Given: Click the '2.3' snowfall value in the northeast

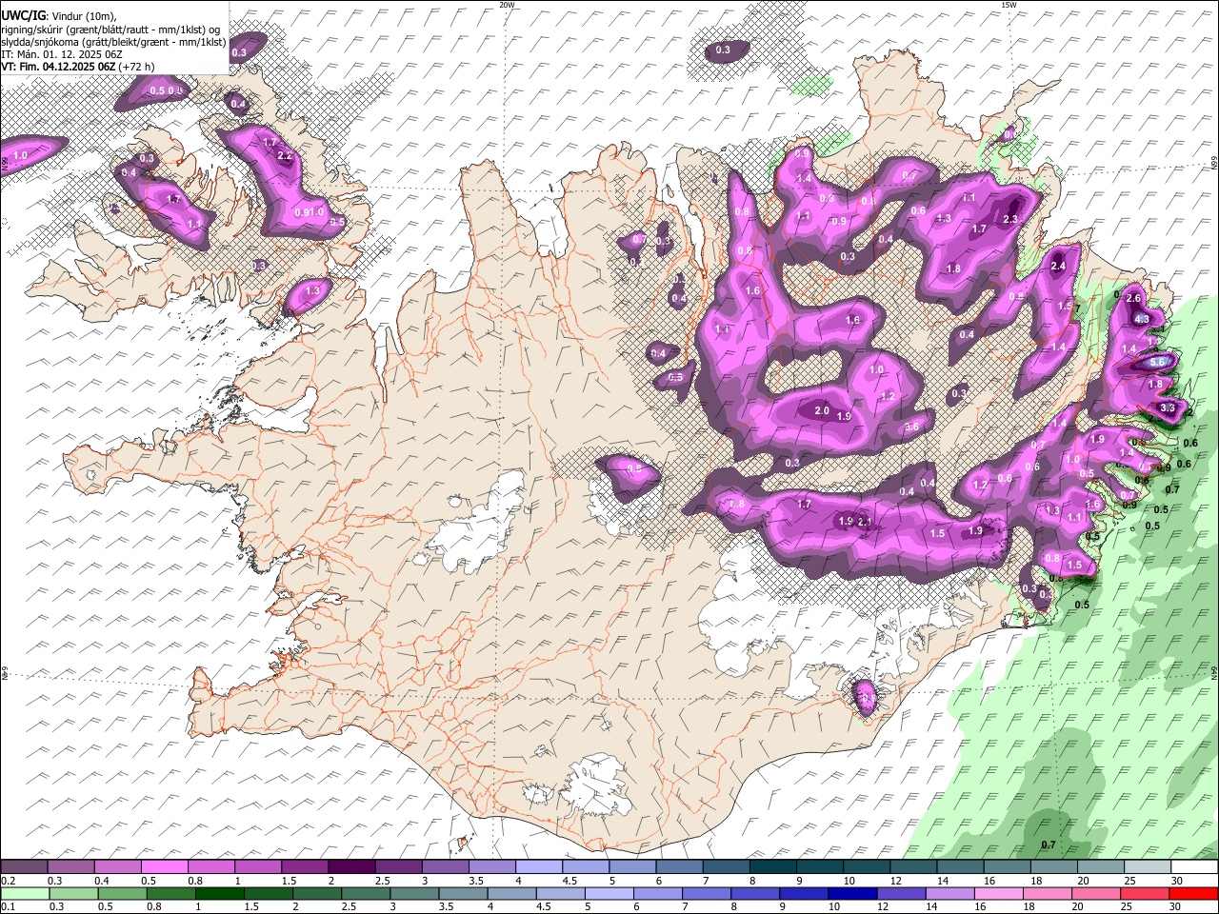Looking at the screenshot, I should (x=1010, y=219).
